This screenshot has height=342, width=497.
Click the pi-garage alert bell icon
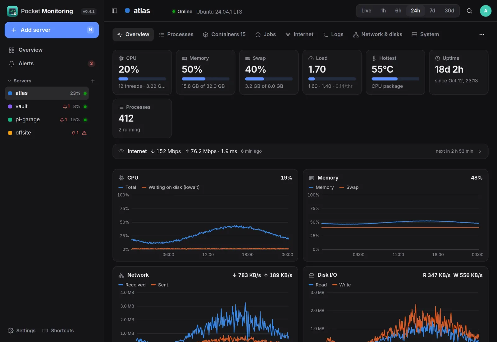click(x=62, y=120)
